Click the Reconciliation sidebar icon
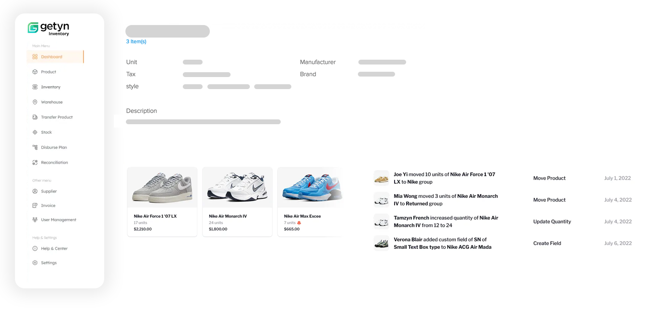656x311 pixels. (x=35, y=163)
